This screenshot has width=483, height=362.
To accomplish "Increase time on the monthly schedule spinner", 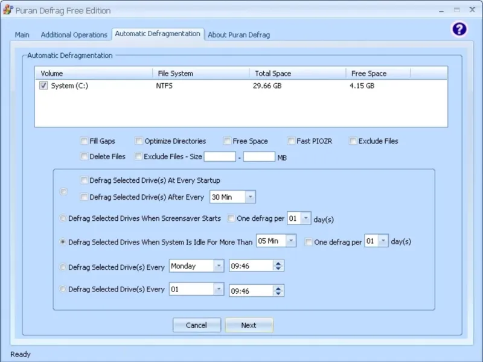I will [x=278, y=288].
